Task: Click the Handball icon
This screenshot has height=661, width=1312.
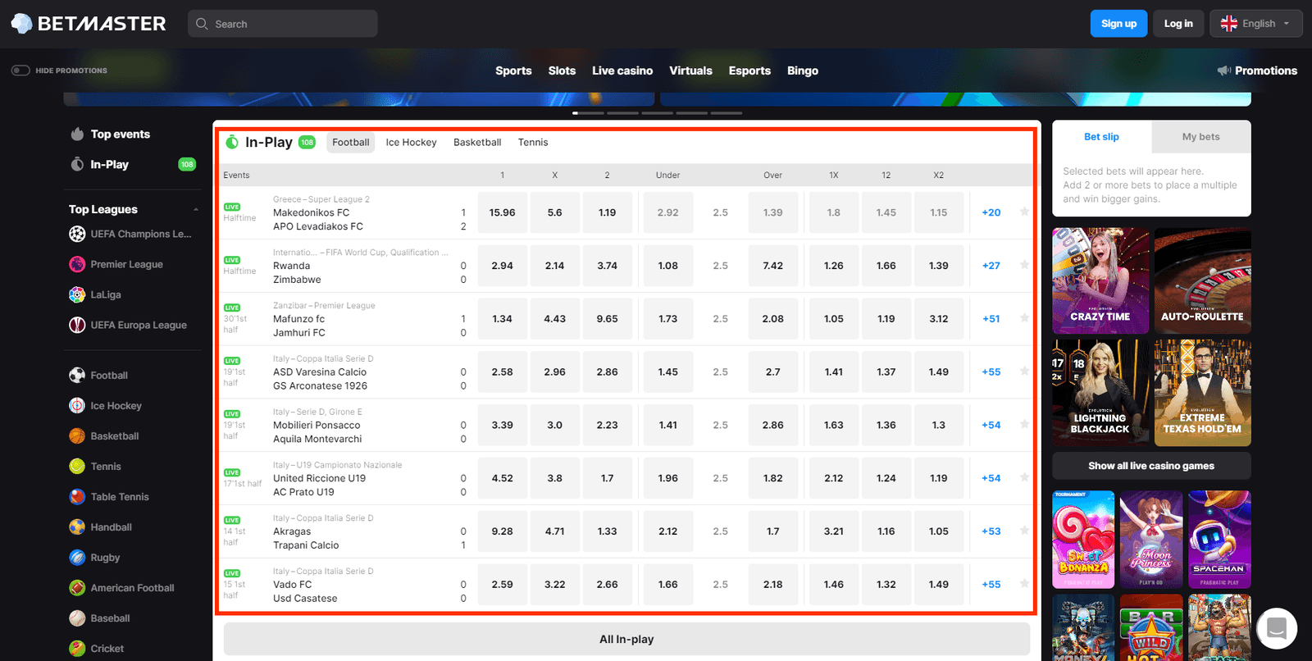Action: (77, 527)
